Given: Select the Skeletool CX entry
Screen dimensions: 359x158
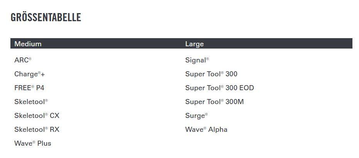Looking at the screenshot, I should pyautogui.click(x=37, y=116).
